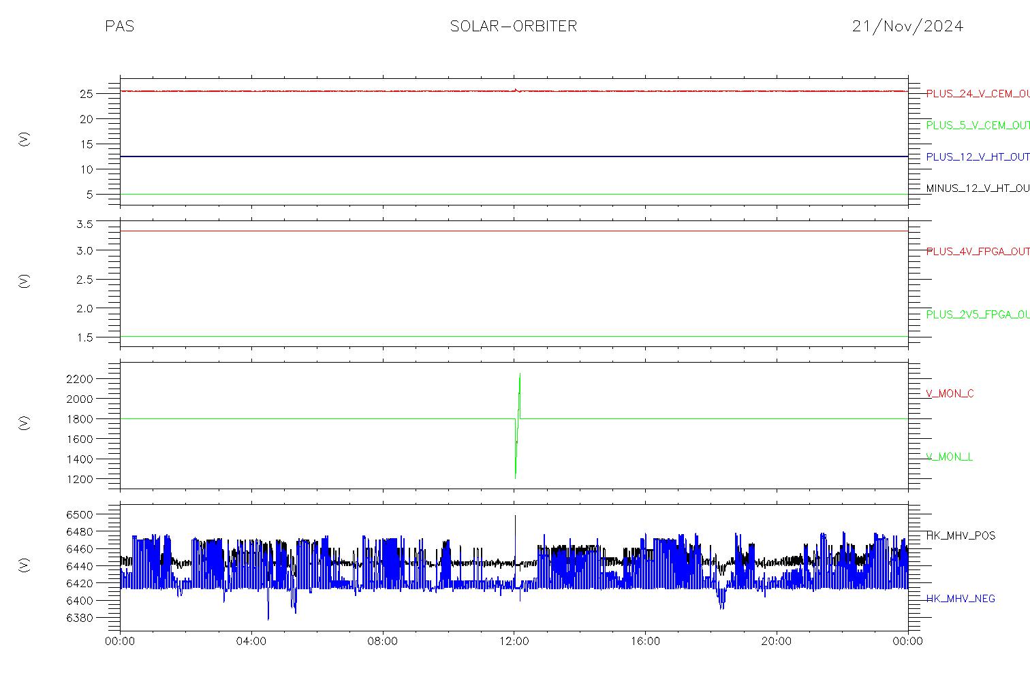Viewport: 1030px width, 694px height.
Task: Click the 08:00 time axis label
Action: coord(383,642)
